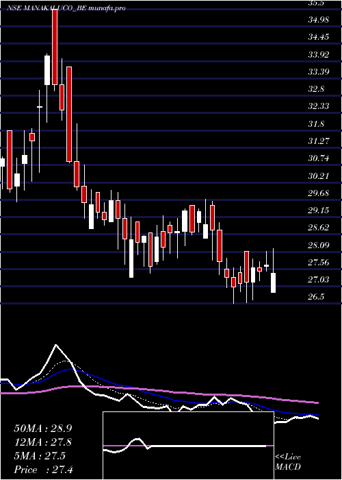Click the 27.56 price axis label
The height and width of the screenshot is (480, 342).
click(319, 263)
